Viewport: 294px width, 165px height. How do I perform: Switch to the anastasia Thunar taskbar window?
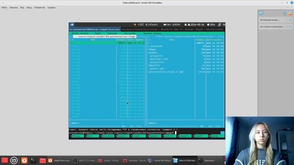coord(135,160)
